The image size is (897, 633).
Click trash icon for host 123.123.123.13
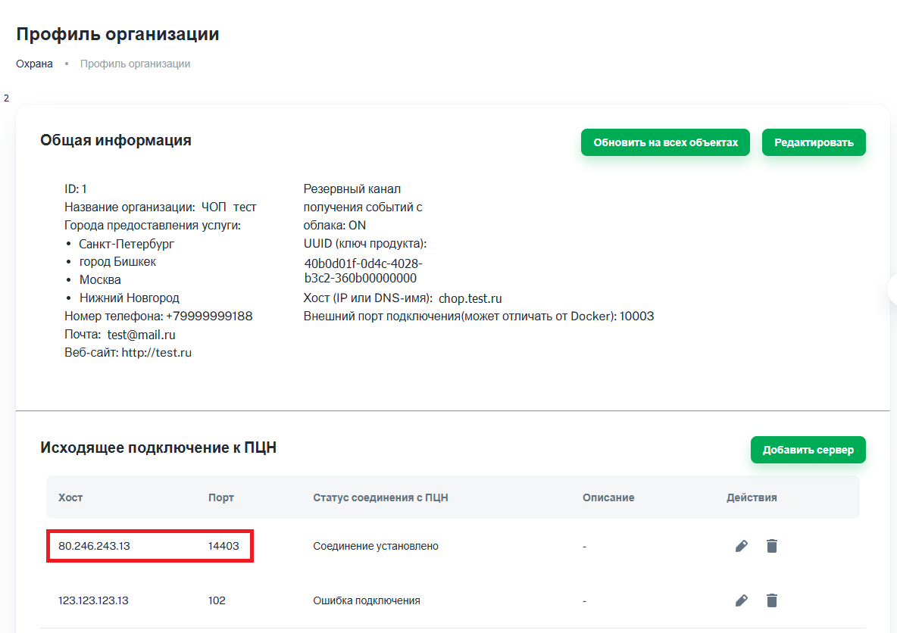coord(771,600)
